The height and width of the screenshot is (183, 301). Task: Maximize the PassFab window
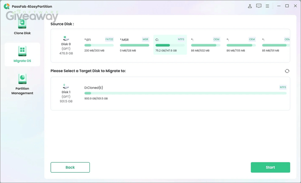click(287, 6)
